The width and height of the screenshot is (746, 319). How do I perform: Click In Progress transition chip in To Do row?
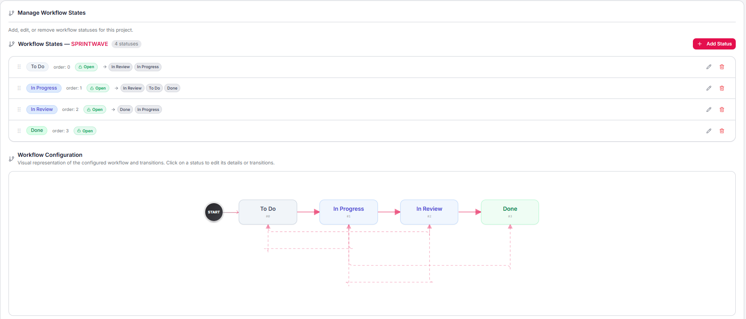tap(148, 67)
